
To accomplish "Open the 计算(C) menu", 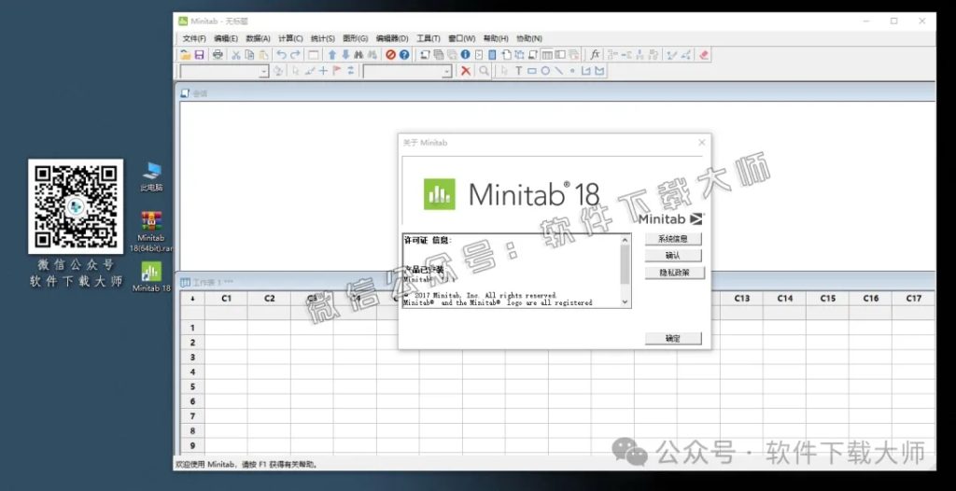I will [x=290, y=38].
